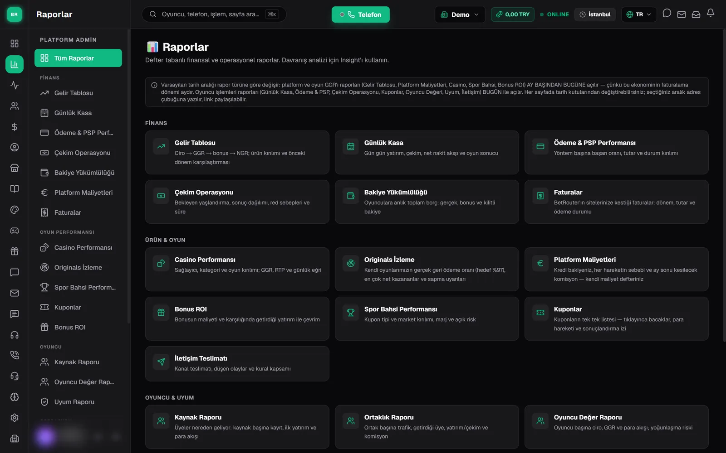Select the activity pulse icon in left rail
The width and height of the screenshot is (726, 453).
point(15,85)
